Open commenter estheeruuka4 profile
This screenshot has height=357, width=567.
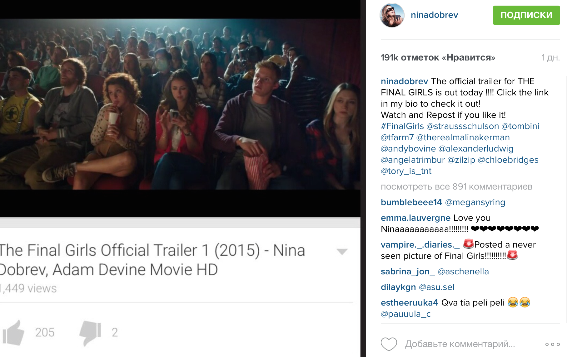click(x=410, y=303)
